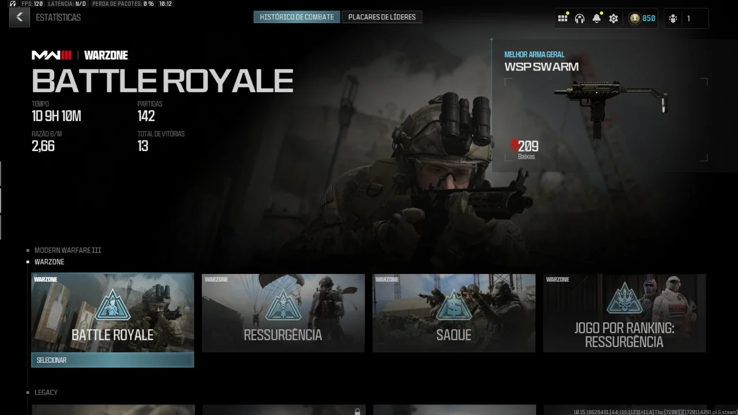The width and height of the screenshot is (738, 415).
Task: Go back with the arrow button
Action: [x=20, y=17]
